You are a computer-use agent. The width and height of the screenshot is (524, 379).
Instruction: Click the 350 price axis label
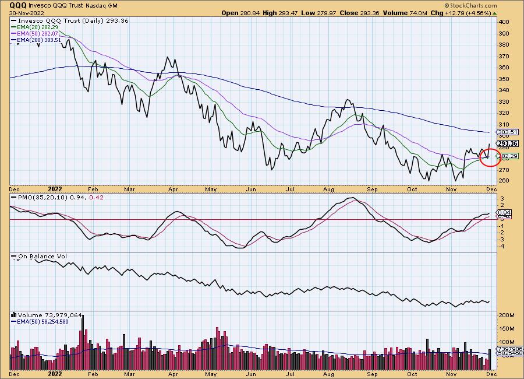(504, 79)
